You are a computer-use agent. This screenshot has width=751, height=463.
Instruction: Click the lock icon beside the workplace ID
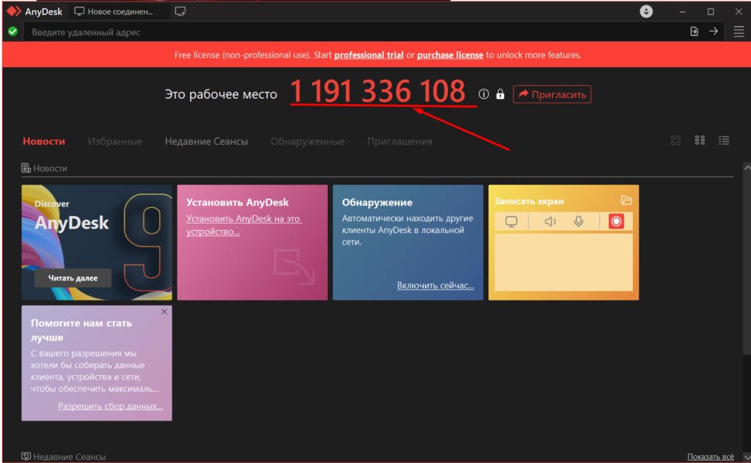[x=500, y=95]
